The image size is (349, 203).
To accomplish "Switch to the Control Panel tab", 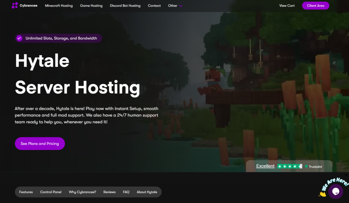I will tap(50, 192).
